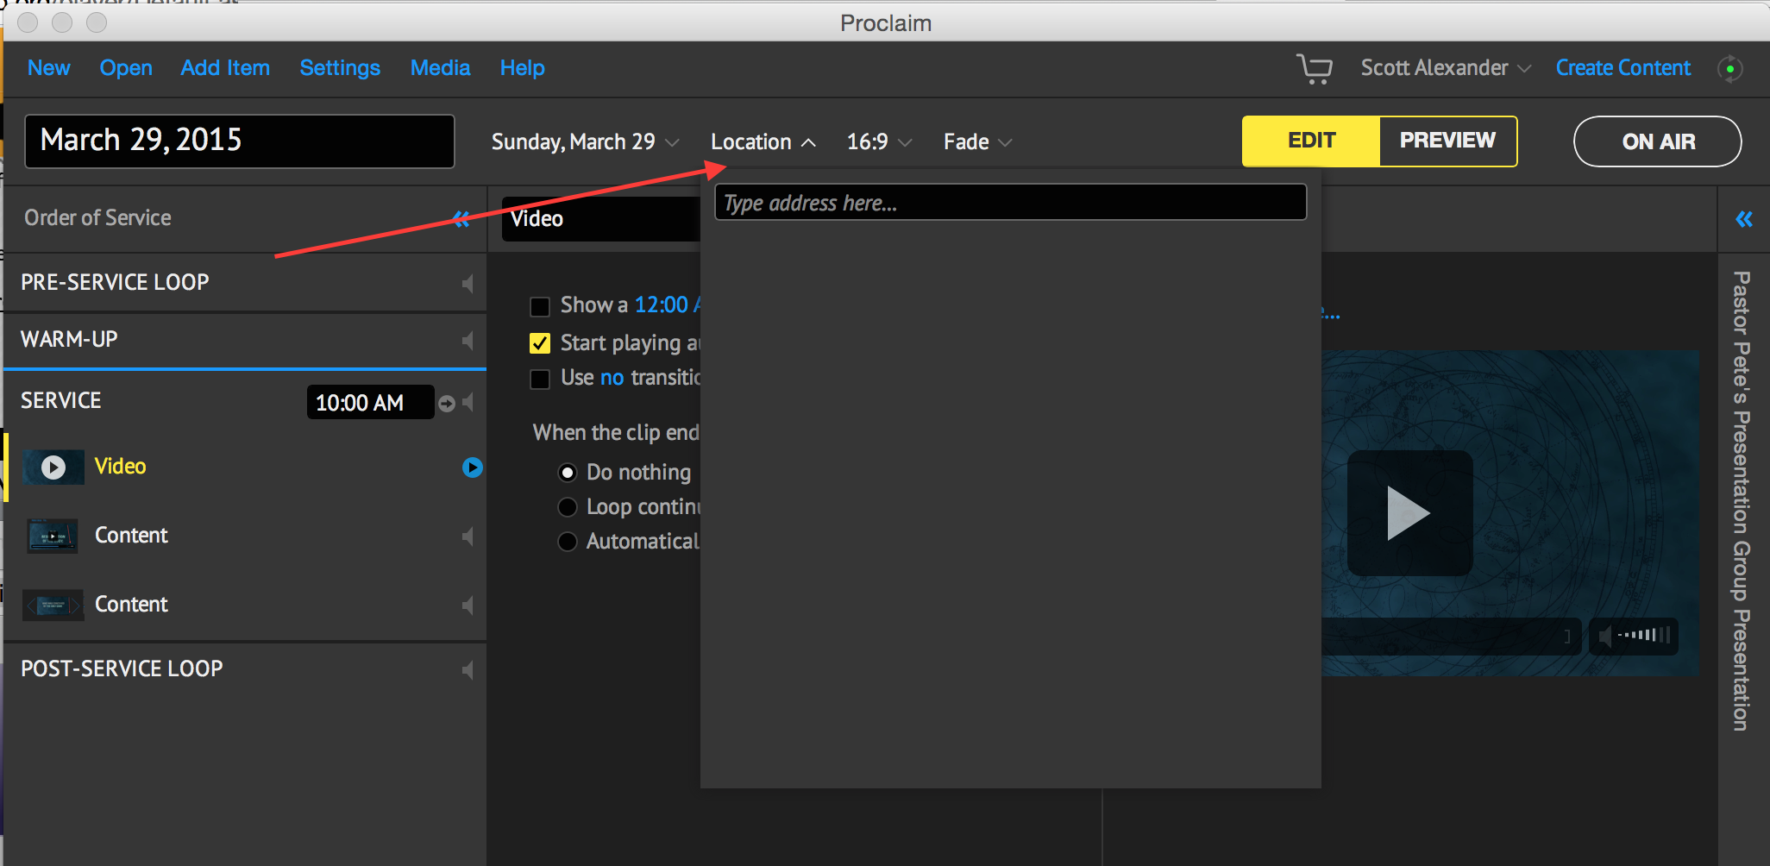The height and width of the screenshot is (866, 1770).
Task: Switch to EDIT mode
Action: pyautogui.click(x=1311, y=141)
